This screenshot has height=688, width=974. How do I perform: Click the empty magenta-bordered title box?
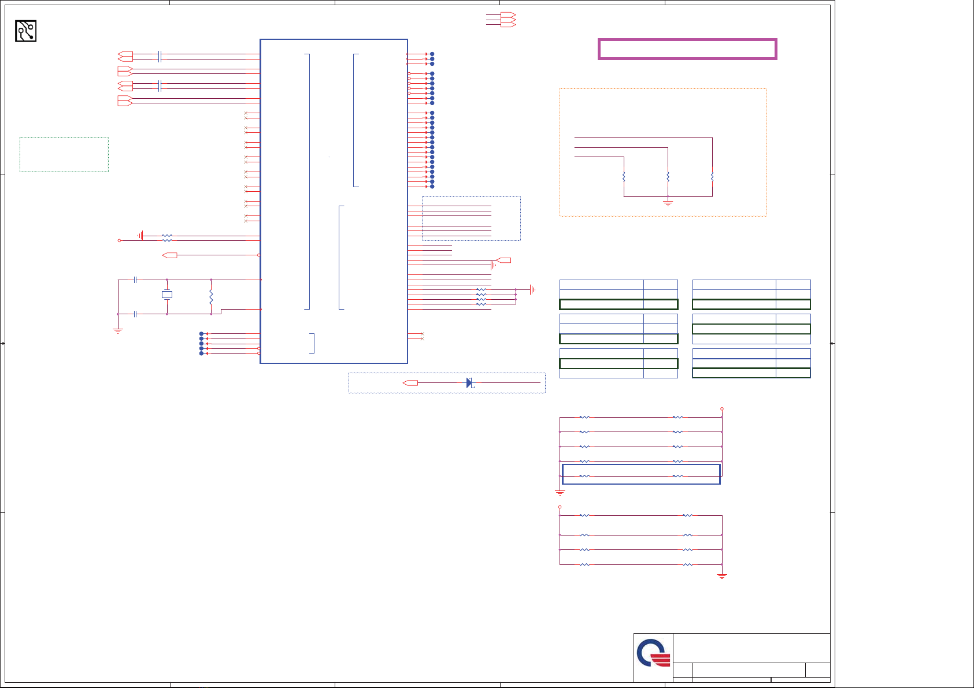tap(687, 49)
